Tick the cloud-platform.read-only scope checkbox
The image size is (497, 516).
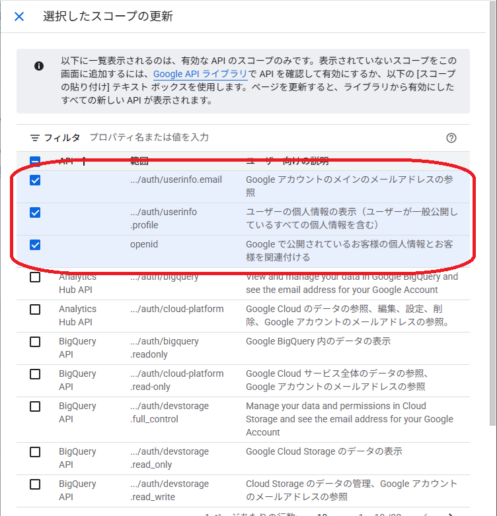35,374
